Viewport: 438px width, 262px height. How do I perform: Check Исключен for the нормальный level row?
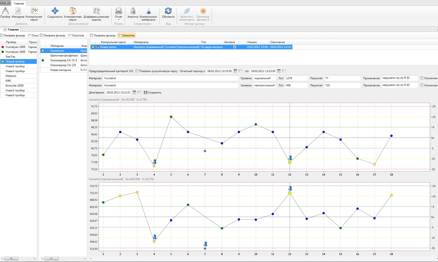(x=422, y=78)
